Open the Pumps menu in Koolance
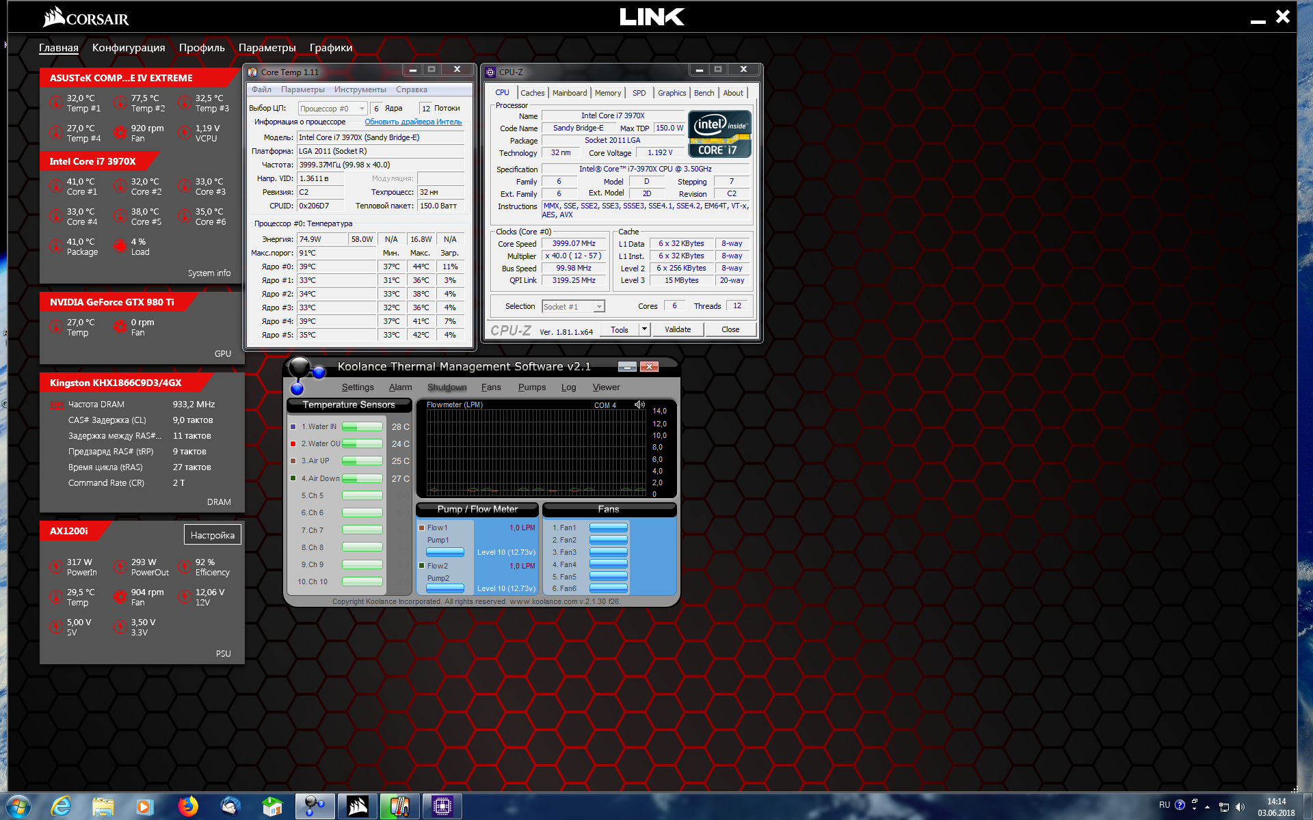This screenshot has height=820, width=1313. [531, 387]
